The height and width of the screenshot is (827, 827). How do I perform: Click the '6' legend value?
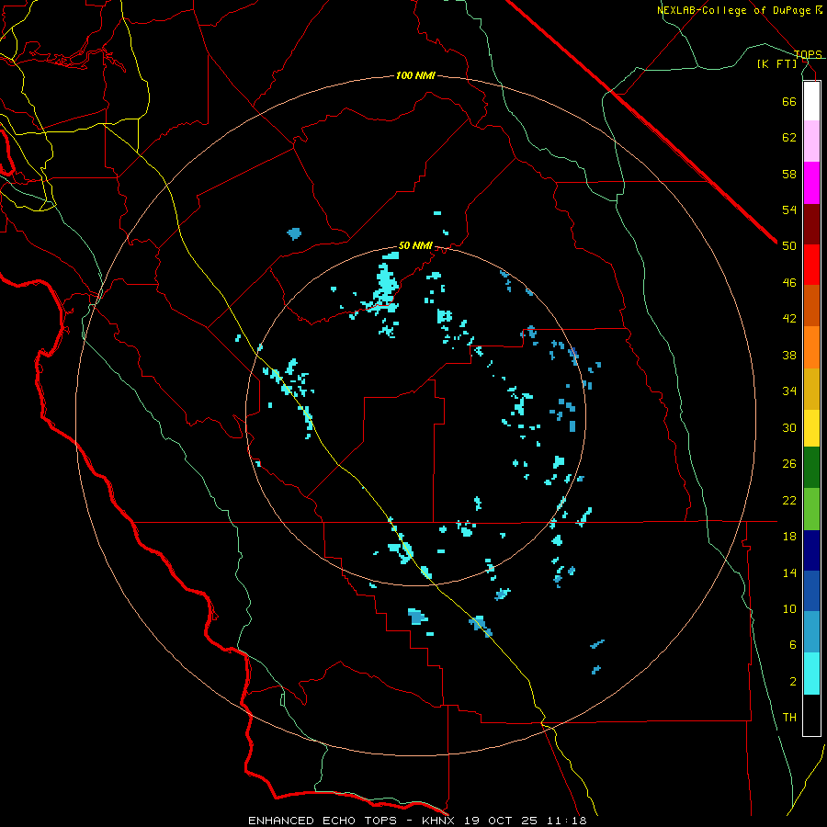(793, 645)
